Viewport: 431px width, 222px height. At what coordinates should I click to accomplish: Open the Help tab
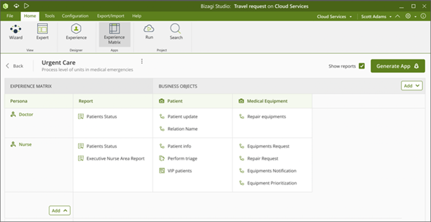137,16
